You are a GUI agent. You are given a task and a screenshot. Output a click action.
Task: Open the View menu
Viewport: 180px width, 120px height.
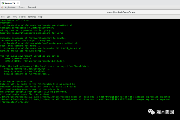coord(15,17)
